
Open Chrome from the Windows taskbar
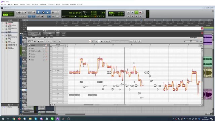pos(14,119)
